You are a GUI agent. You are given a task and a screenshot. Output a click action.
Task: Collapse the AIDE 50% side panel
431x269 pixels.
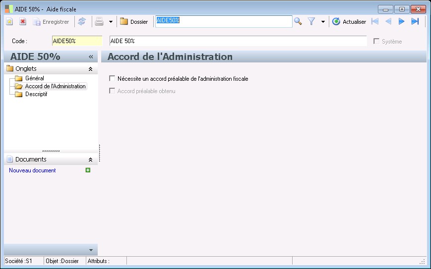[x=91, y=57]
